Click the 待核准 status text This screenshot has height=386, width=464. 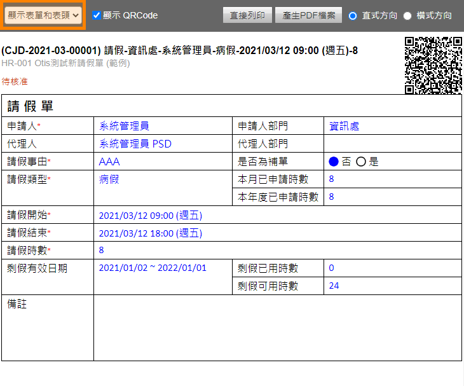[x=15, y=81]
